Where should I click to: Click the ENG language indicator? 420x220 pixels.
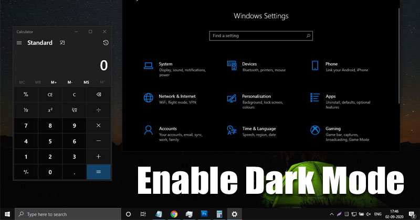click(x=378, y=214)
